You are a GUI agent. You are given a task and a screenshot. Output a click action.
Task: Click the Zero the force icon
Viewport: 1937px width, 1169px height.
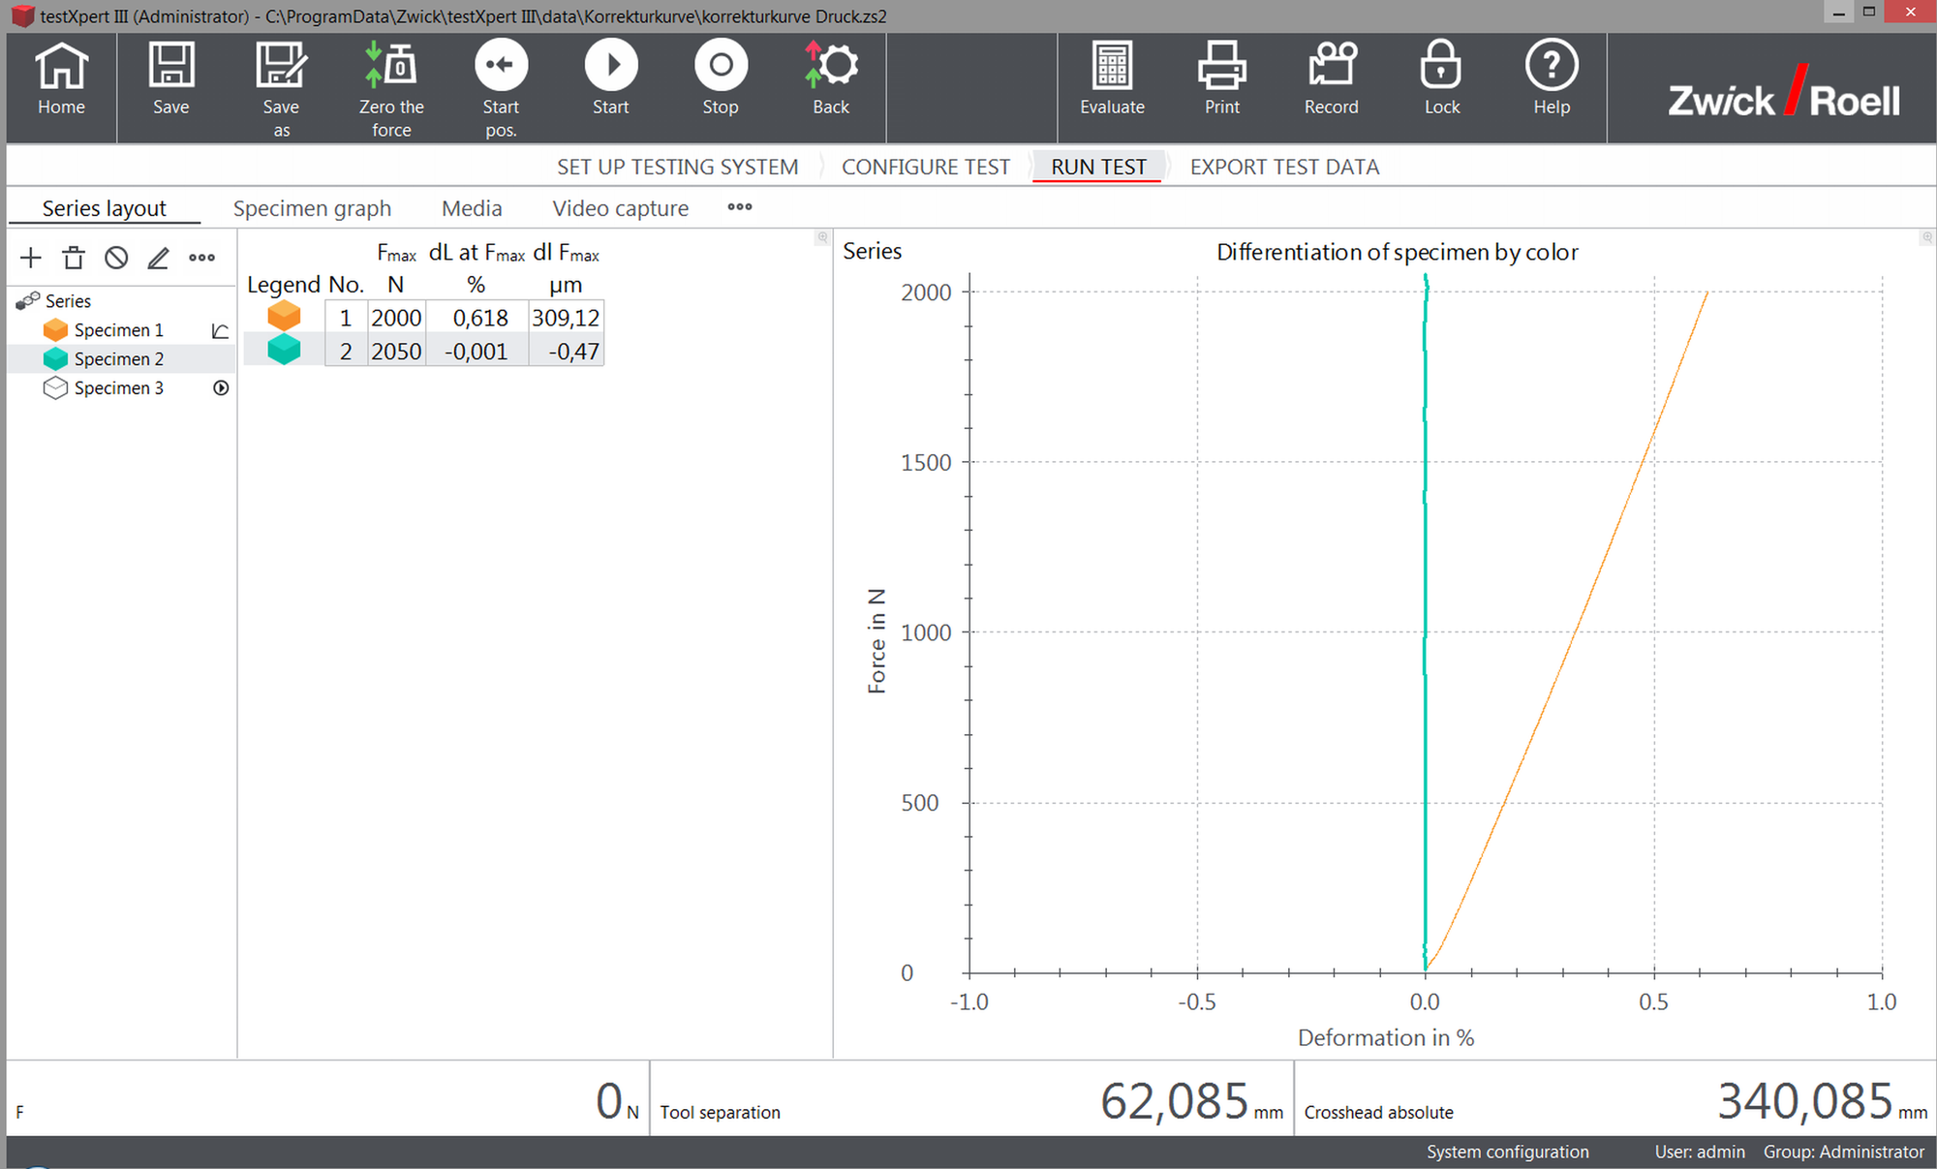390,66
